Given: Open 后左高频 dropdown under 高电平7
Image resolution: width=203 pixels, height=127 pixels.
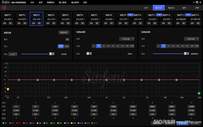Looking at the screenshot, I should pyautogui.click(x=94, y=19).
